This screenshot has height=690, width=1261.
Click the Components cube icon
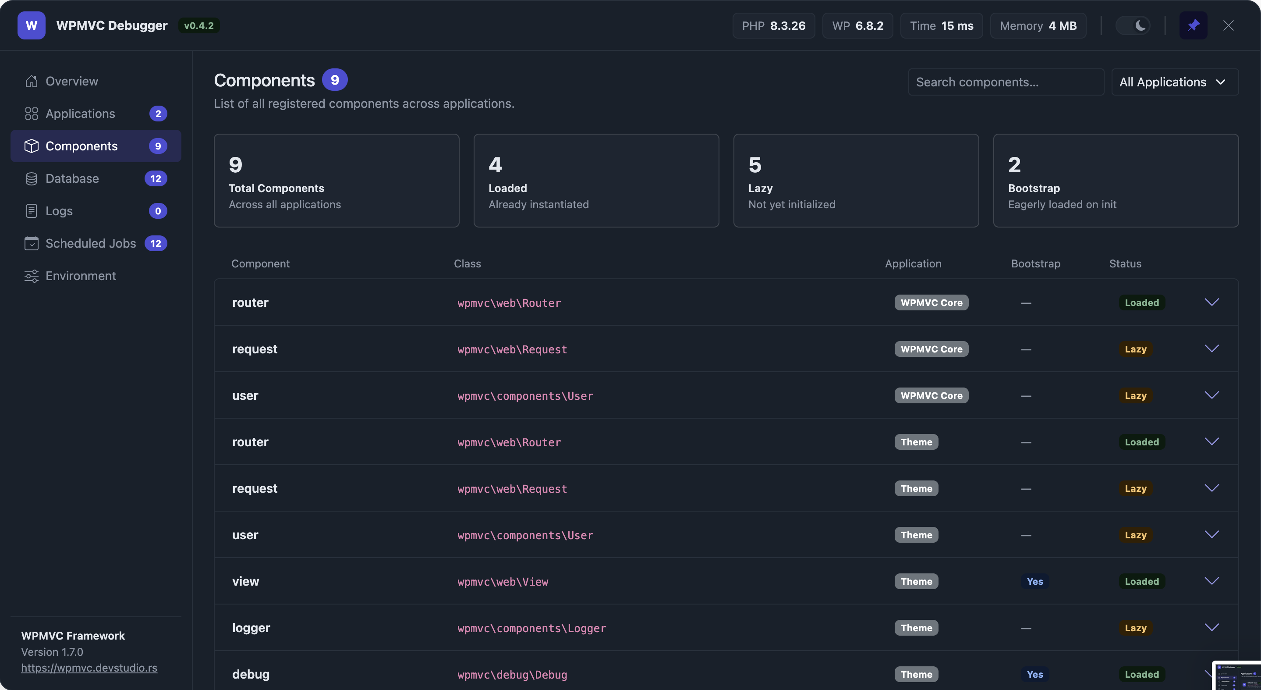[32, 146]
